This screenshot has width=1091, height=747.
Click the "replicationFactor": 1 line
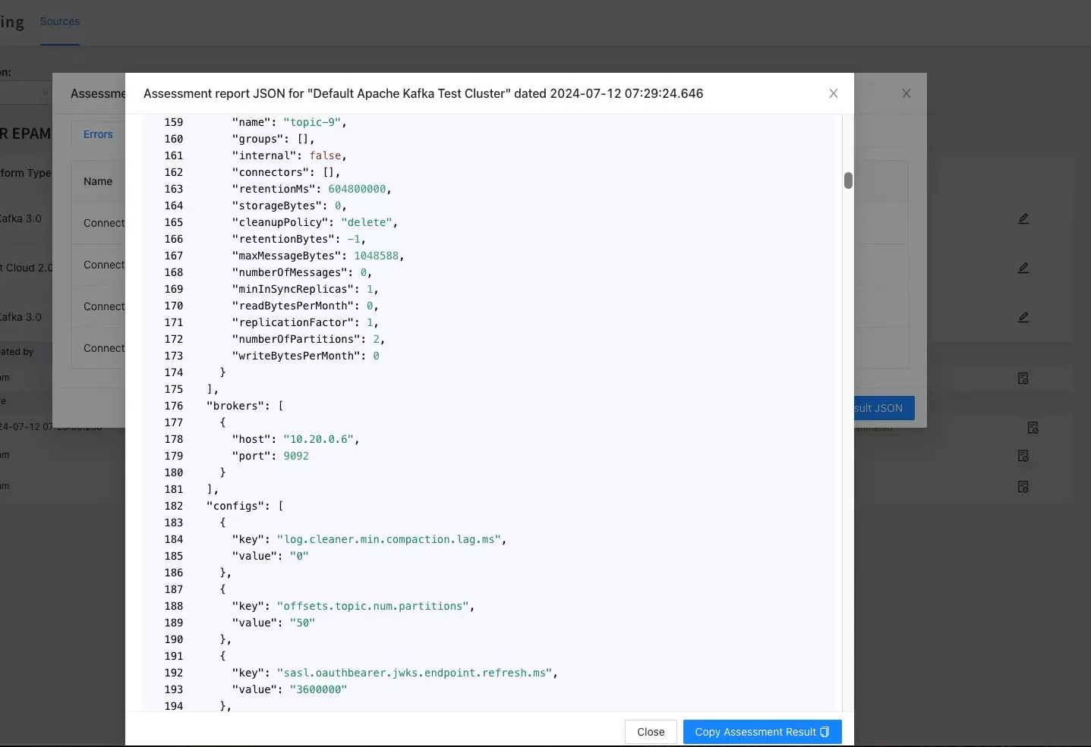(x=305, y=322)
